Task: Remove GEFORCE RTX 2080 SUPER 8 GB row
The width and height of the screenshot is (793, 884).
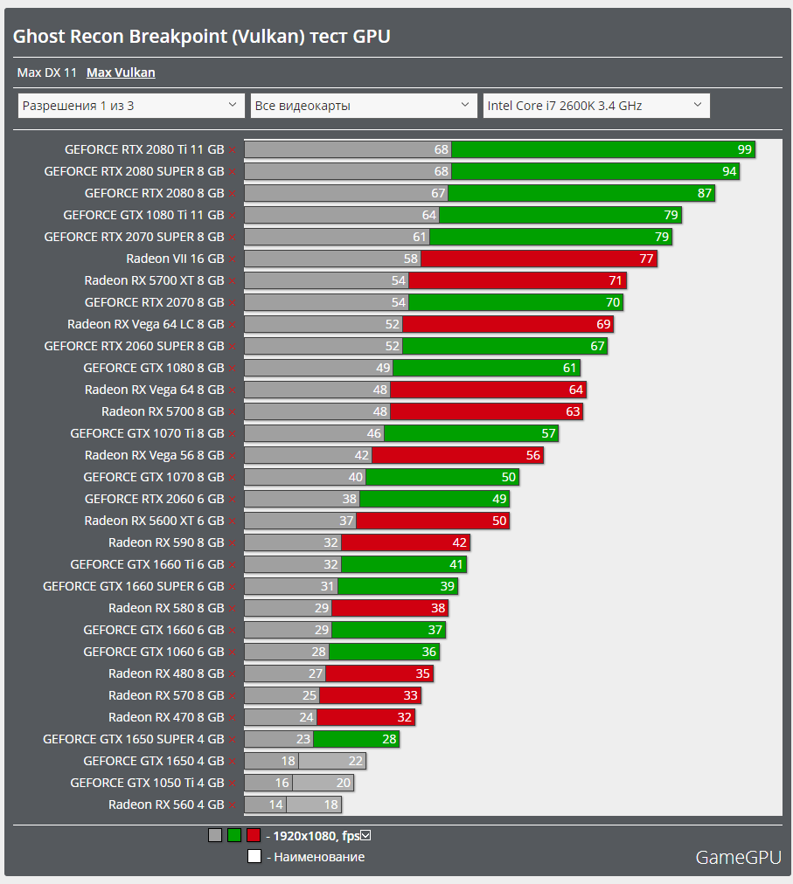Action: pyautogui.click(x=232, y=172)
